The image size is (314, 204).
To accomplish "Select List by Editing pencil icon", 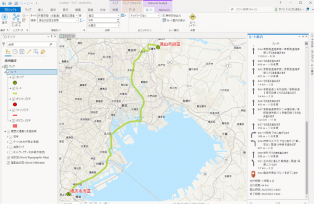I will click(x=29, y=52).
